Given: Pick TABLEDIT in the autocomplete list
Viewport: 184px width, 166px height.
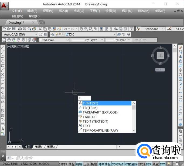Looking at the screenshot, I should [x=90, y=117].
